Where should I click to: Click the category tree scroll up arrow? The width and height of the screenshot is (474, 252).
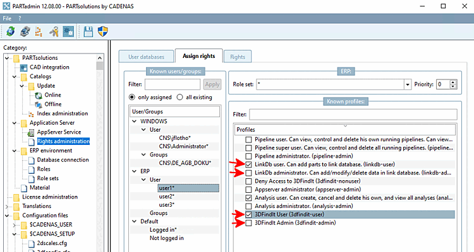tap(100, 58)
